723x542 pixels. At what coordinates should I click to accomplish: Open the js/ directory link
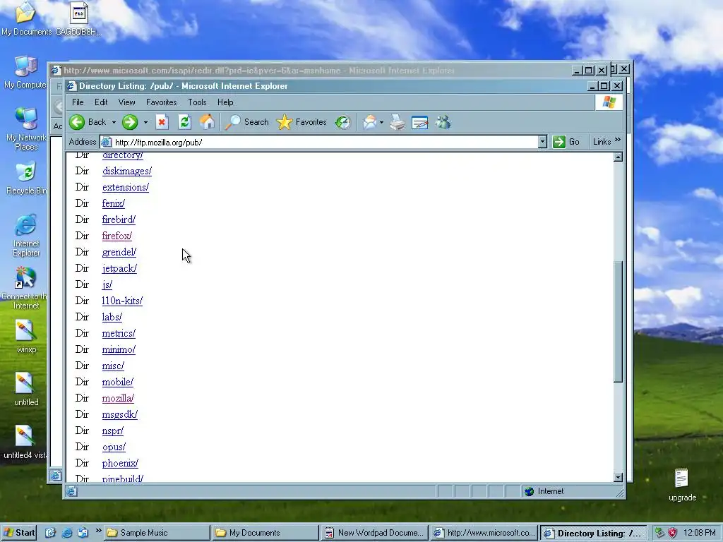click(x=107, y=284)
